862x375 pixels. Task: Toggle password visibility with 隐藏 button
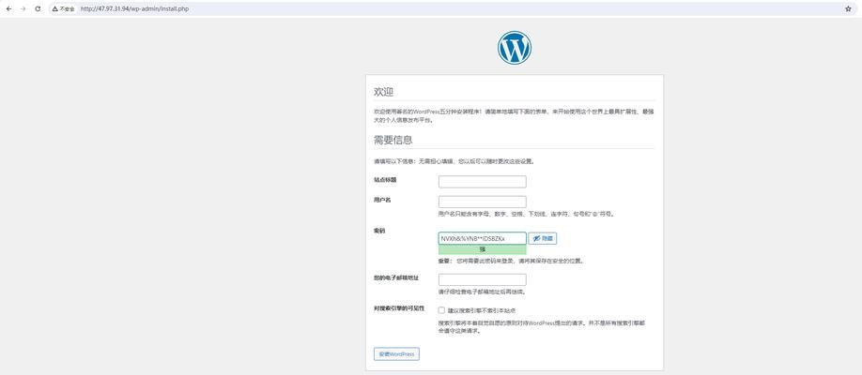coord(543,238)
